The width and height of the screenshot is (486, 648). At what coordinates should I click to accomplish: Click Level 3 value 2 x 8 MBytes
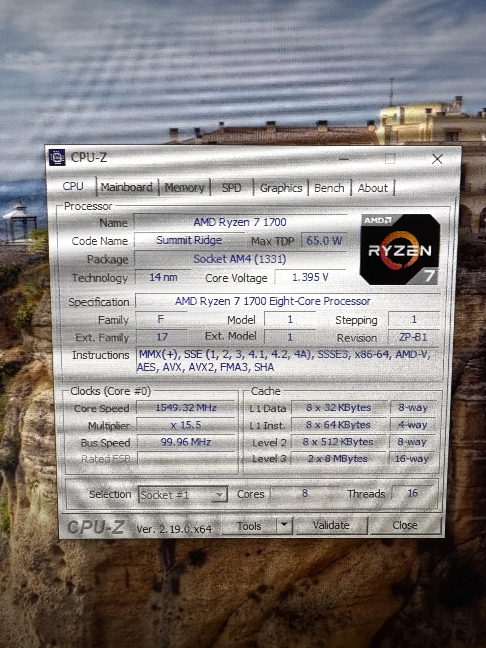(338, 459)
